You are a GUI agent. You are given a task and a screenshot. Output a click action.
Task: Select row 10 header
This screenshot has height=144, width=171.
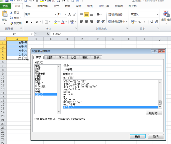click(x=3, y=78)
